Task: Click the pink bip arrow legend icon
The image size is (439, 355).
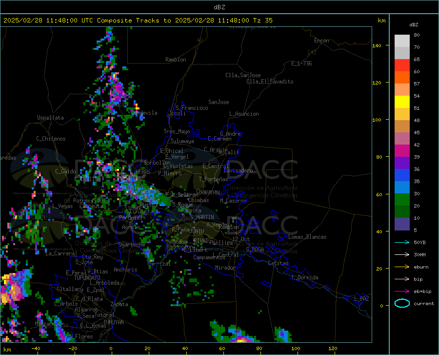Action: [x=402, y=279]
